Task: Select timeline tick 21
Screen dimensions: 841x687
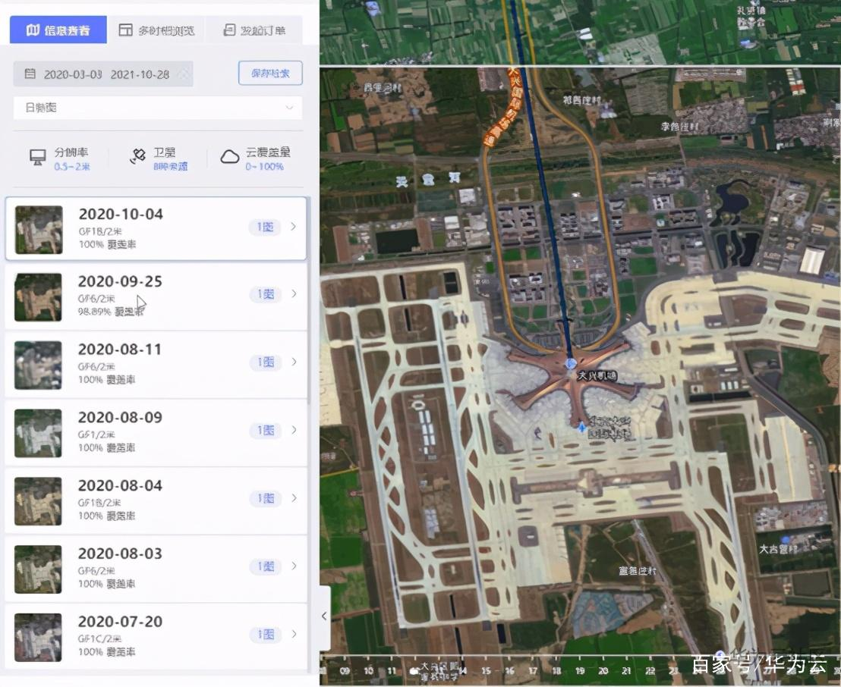Action: point(626,670)
